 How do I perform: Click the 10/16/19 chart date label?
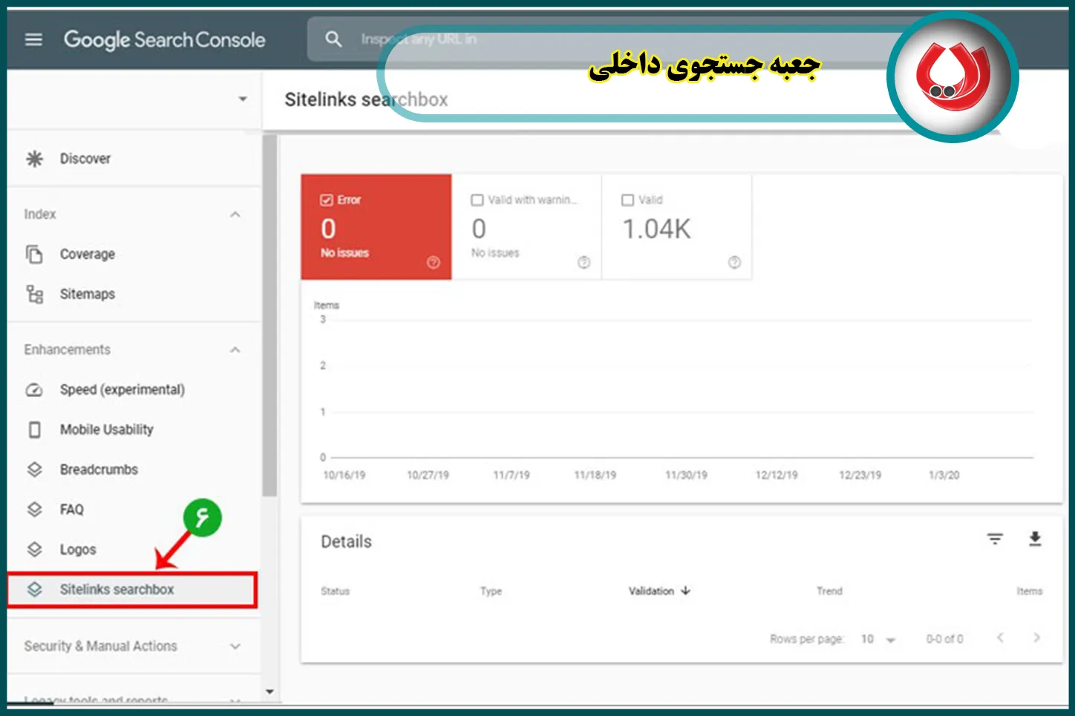pyautogui.click(x=344, y=475)
